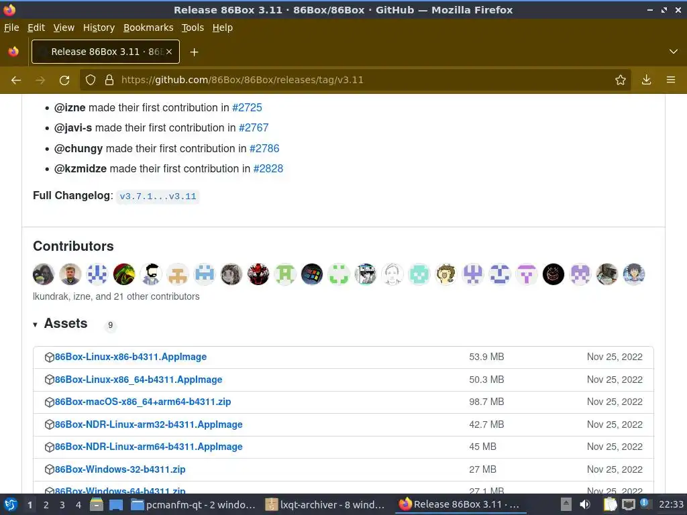Switch to the lxqt-archiver taskbar window

pyautogui.click(x=327, y=505)
